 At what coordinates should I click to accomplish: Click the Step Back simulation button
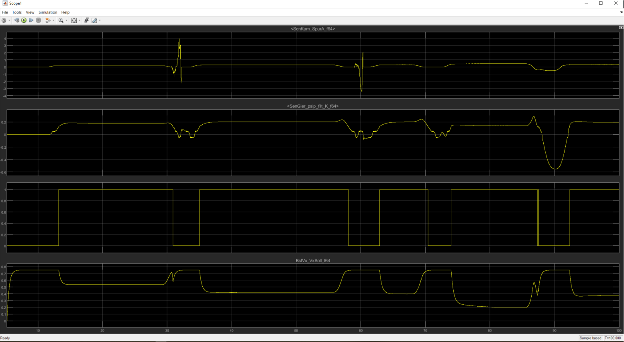[x=16, y=20]
